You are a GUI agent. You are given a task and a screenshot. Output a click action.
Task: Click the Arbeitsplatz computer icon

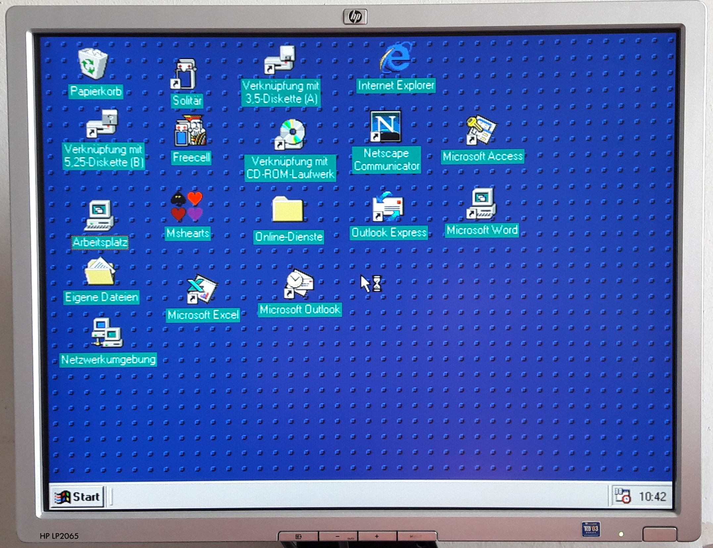99,216
